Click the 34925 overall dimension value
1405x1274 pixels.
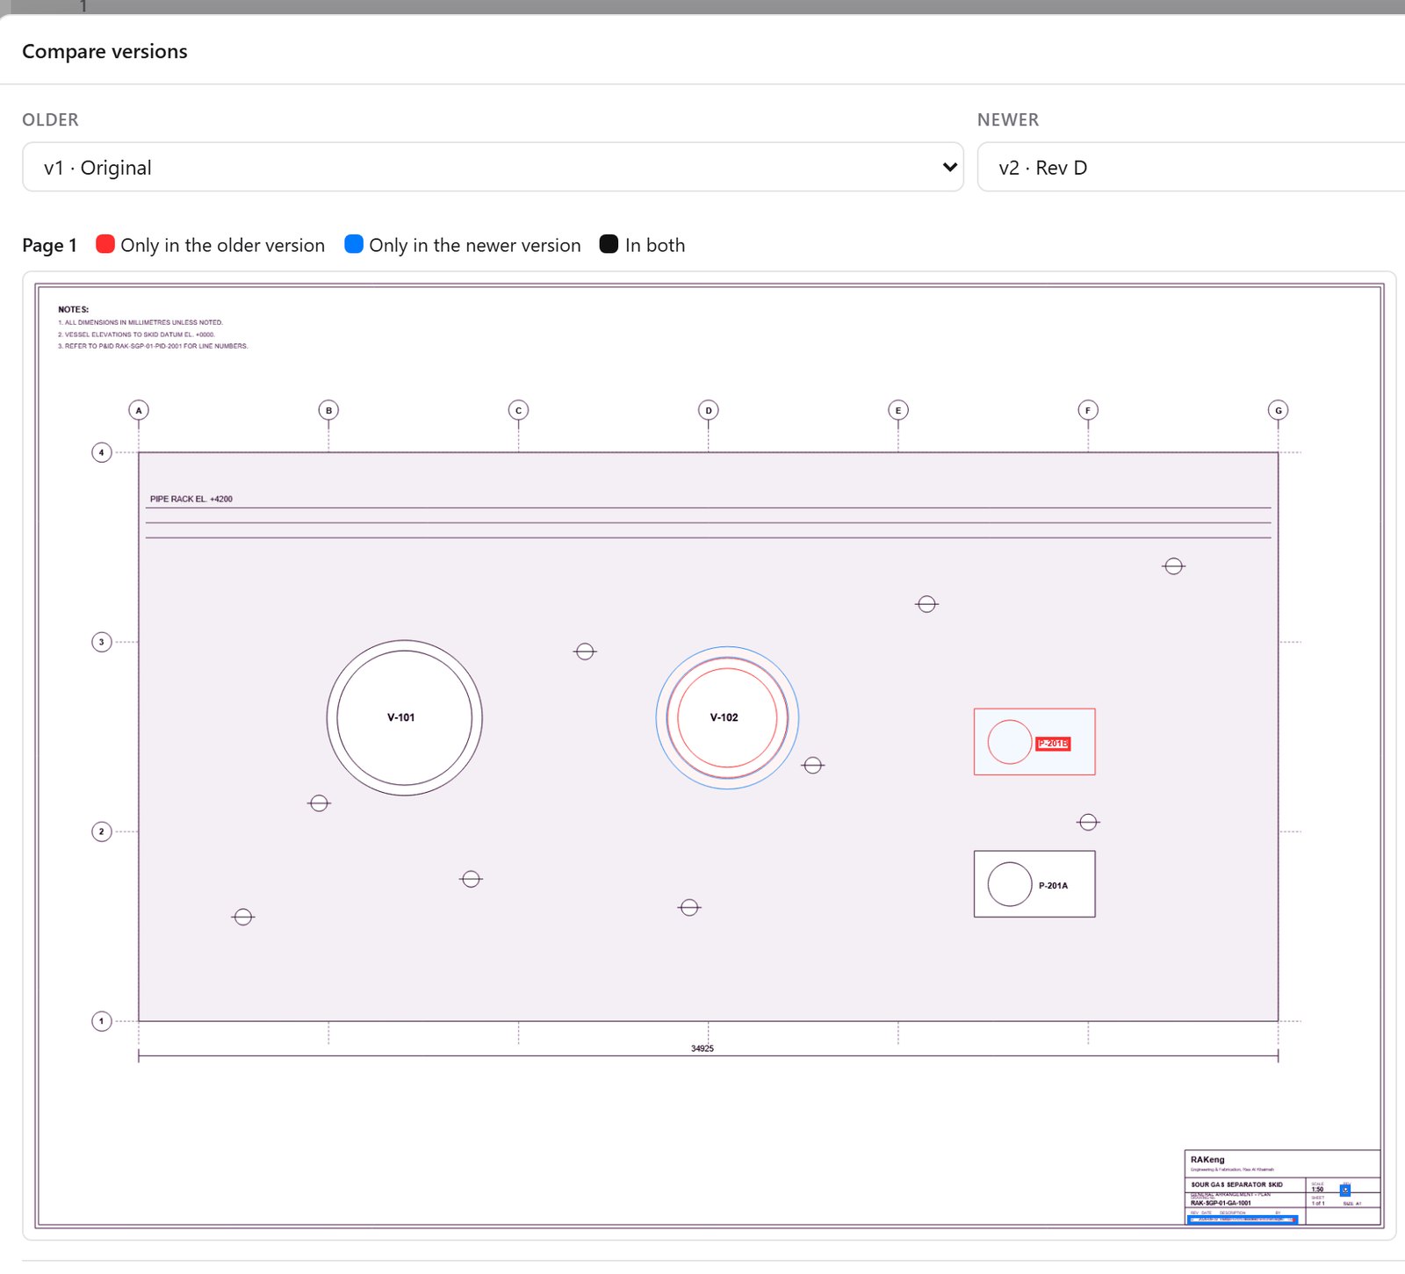point(702,1048)
